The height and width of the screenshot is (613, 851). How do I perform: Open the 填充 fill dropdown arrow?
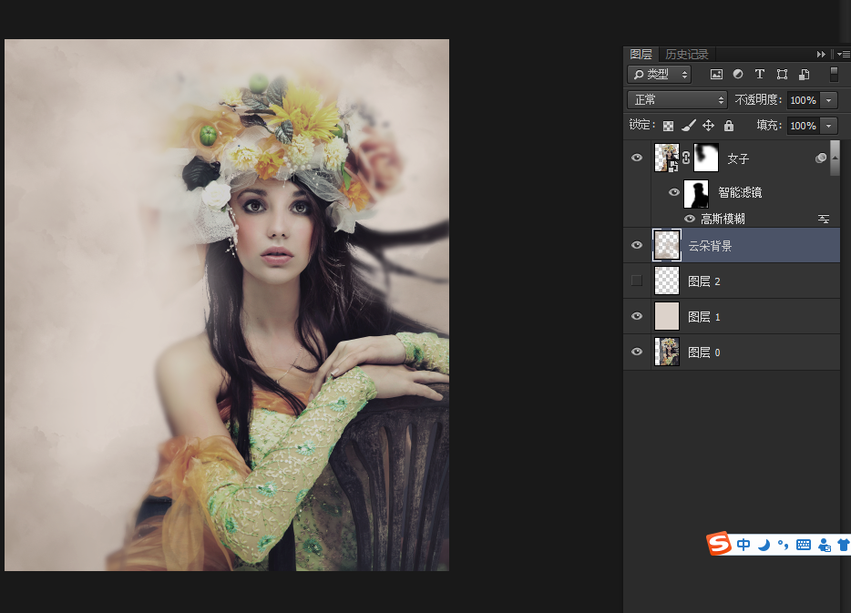click(x=829, y=126)
